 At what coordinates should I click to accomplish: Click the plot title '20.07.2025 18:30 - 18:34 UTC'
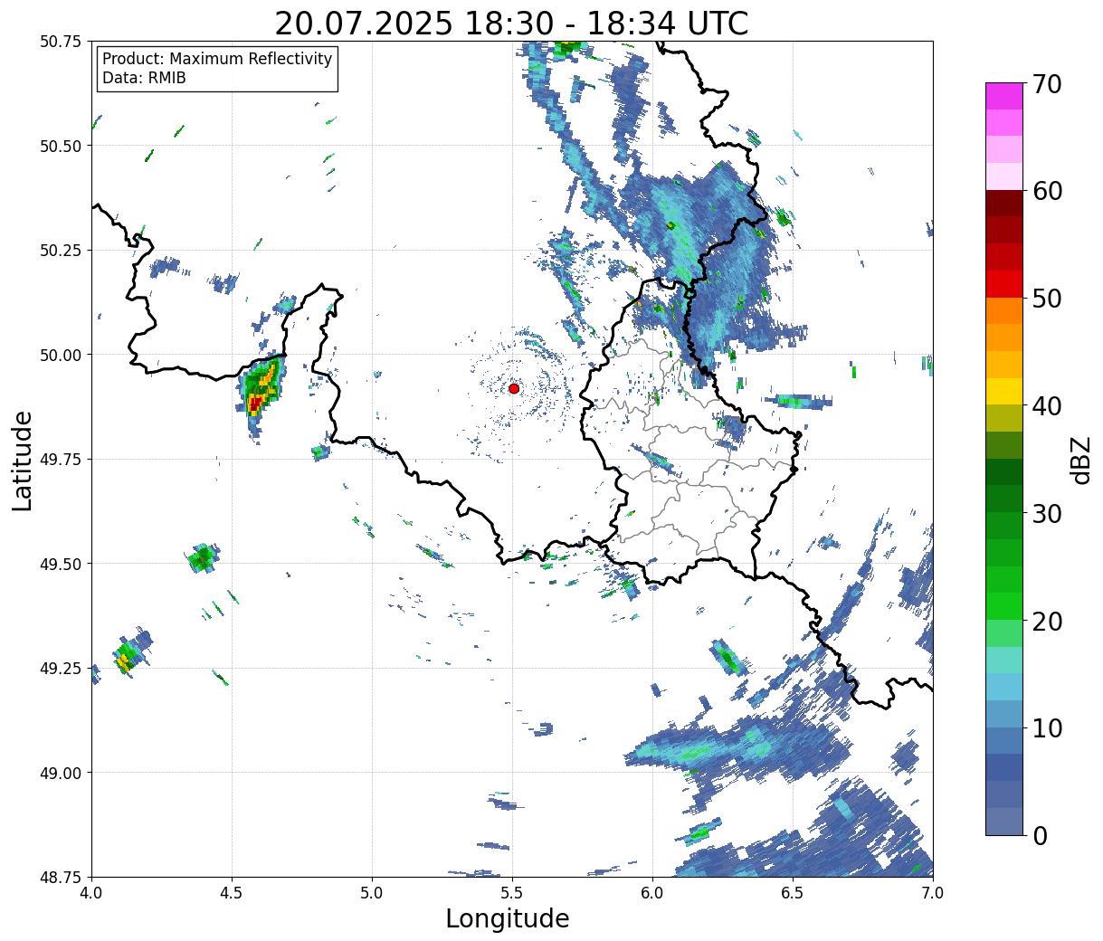click(511, 23)
